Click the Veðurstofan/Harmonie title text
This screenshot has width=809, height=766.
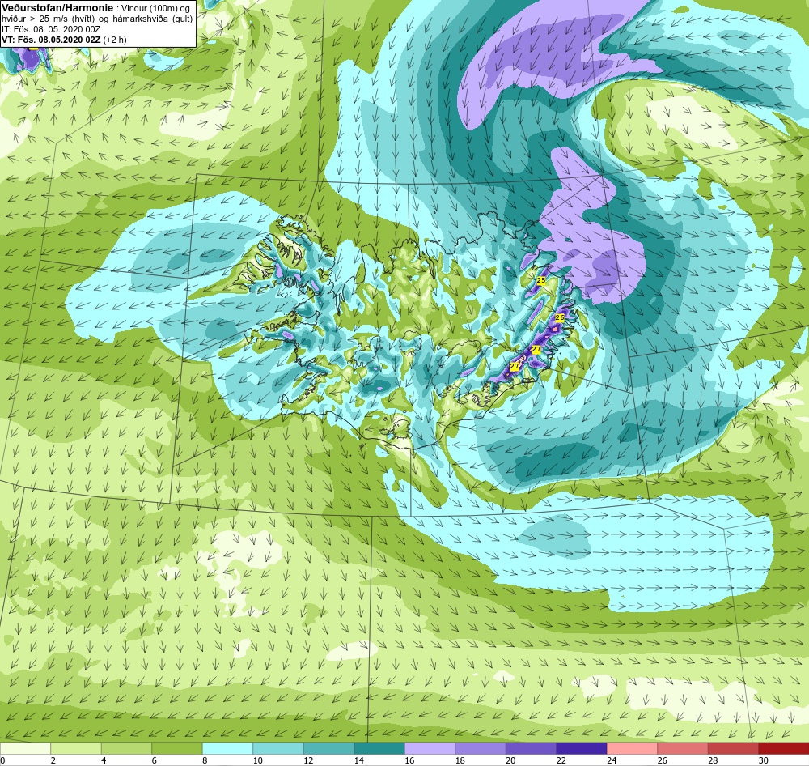(x=57, y=8)
